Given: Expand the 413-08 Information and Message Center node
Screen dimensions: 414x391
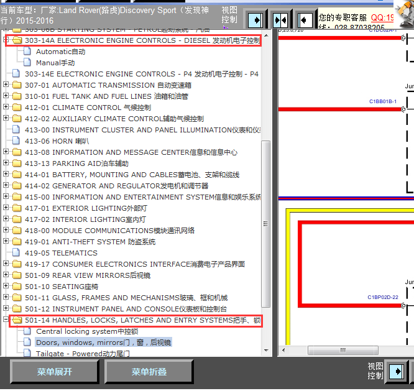Looking at the screenshot, I should (x=6, y=152).
